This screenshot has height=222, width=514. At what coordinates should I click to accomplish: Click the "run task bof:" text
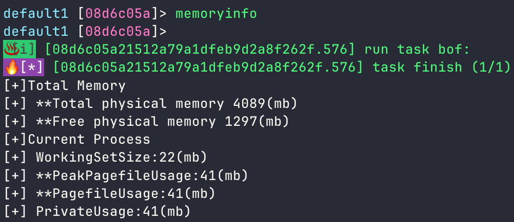tap(417, 50)
